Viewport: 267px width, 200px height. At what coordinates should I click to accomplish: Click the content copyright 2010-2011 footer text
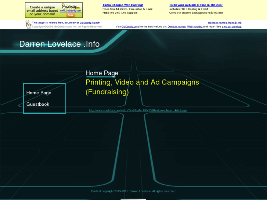[x=133, y=191]
